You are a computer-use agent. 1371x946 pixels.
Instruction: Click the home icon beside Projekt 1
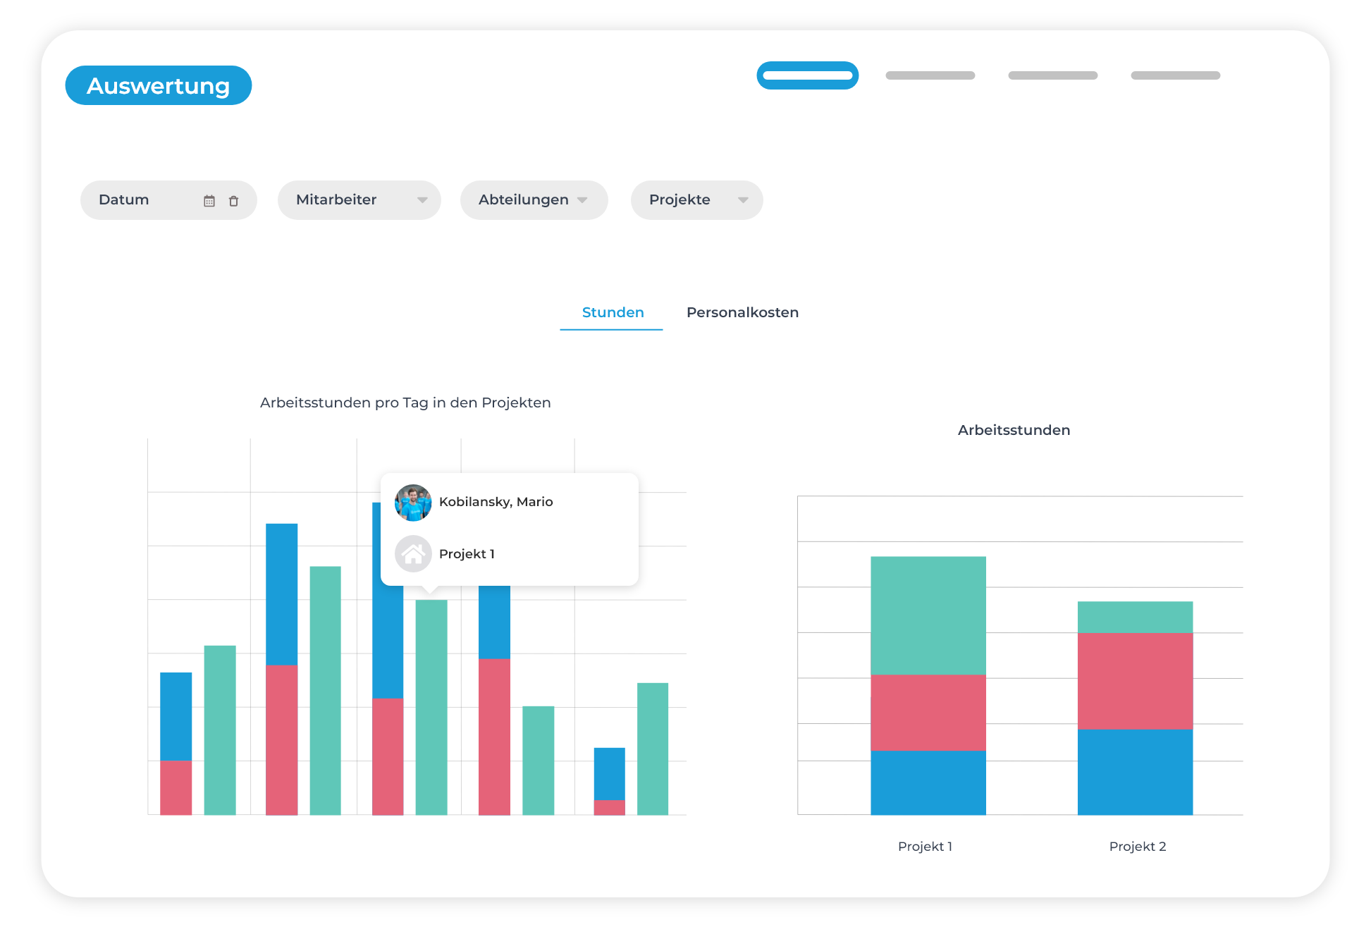click(414, 554)
